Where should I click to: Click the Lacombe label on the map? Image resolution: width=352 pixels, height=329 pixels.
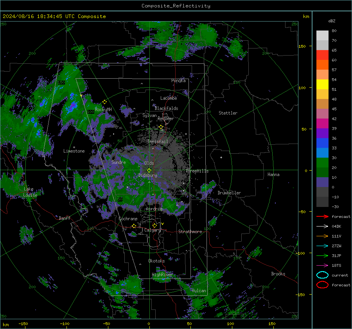169,98
